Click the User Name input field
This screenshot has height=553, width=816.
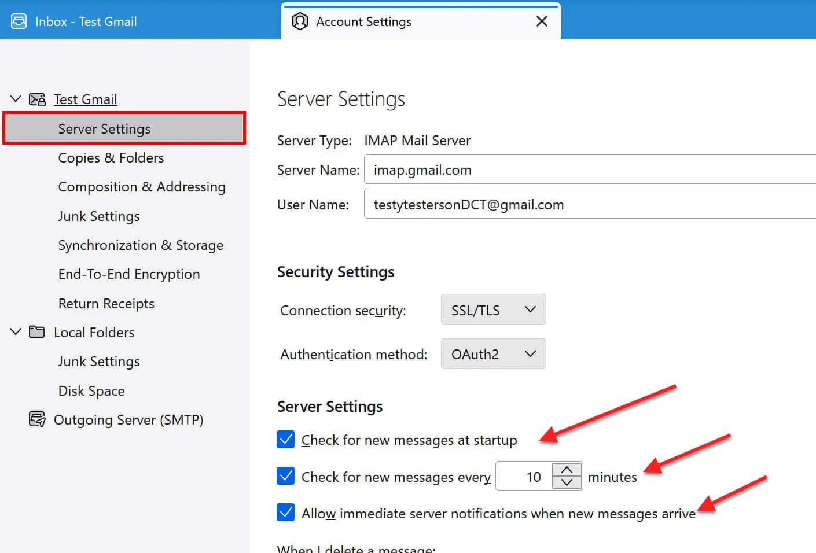coord(590,204)
